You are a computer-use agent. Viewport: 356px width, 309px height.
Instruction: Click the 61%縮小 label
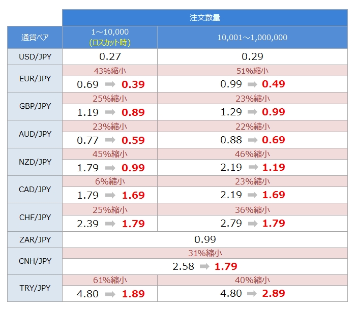coord(110,280)
